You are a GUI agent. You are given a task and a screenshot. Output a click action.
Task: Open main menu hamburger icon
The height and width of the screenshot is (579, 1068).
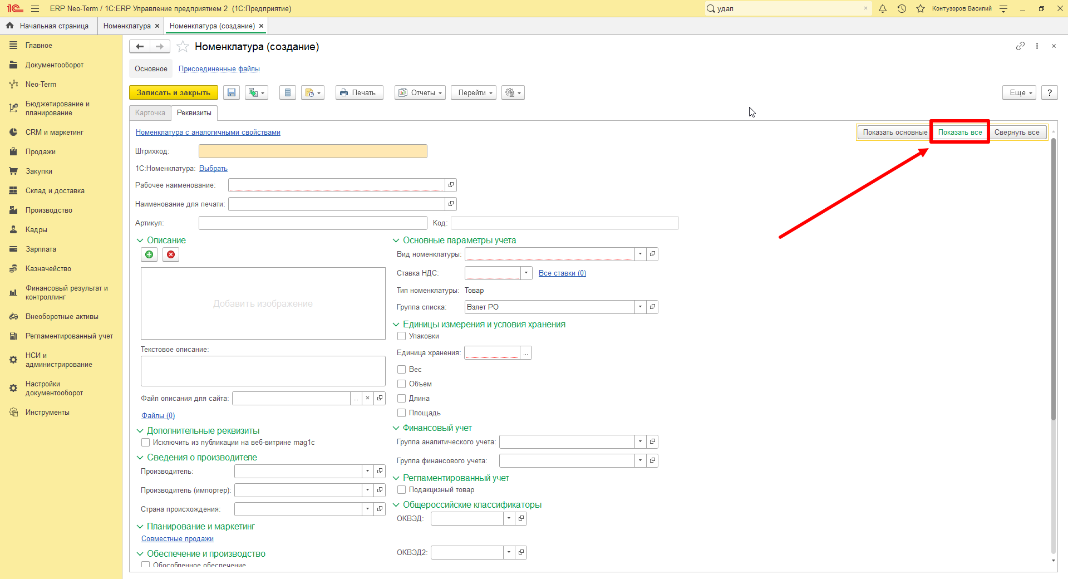coord(35,8)
